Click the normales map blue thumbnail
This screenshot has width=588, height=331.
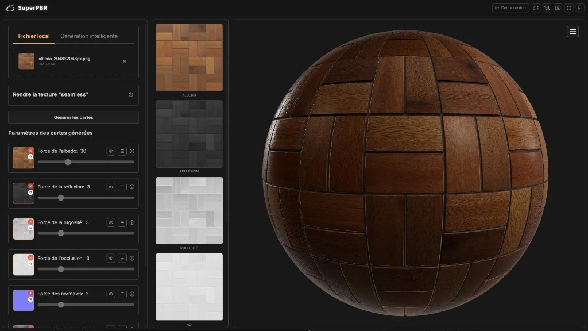point(23,300)
